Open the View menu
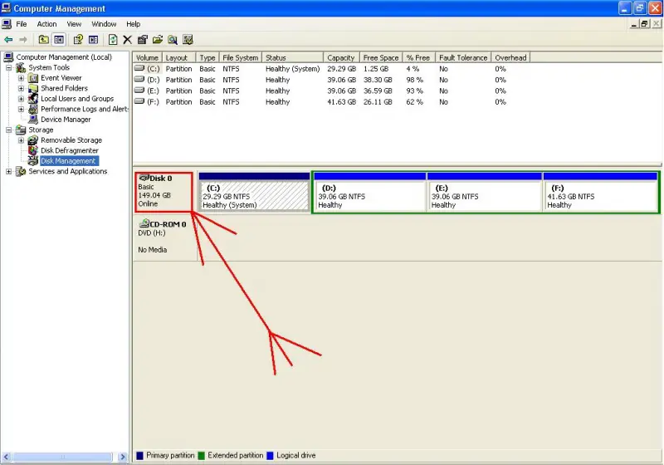 pyautogui.click(x=75, y=24)
